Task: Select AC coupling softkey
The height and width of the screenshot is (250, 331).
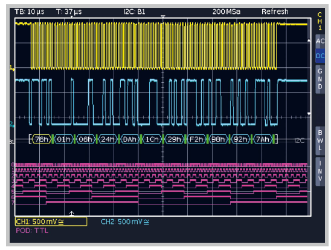Action: point(320,41)
